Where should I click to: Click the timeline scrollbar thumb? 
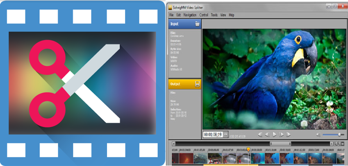[280, 144]
